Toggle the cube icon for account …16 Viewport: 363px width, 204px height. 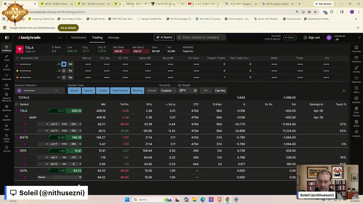pos(64,71)
